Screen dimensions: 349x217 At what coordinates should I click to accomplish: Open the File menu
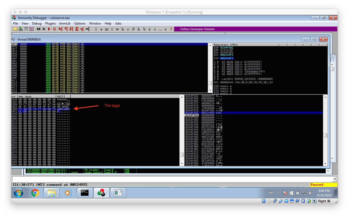click(16, 23)
